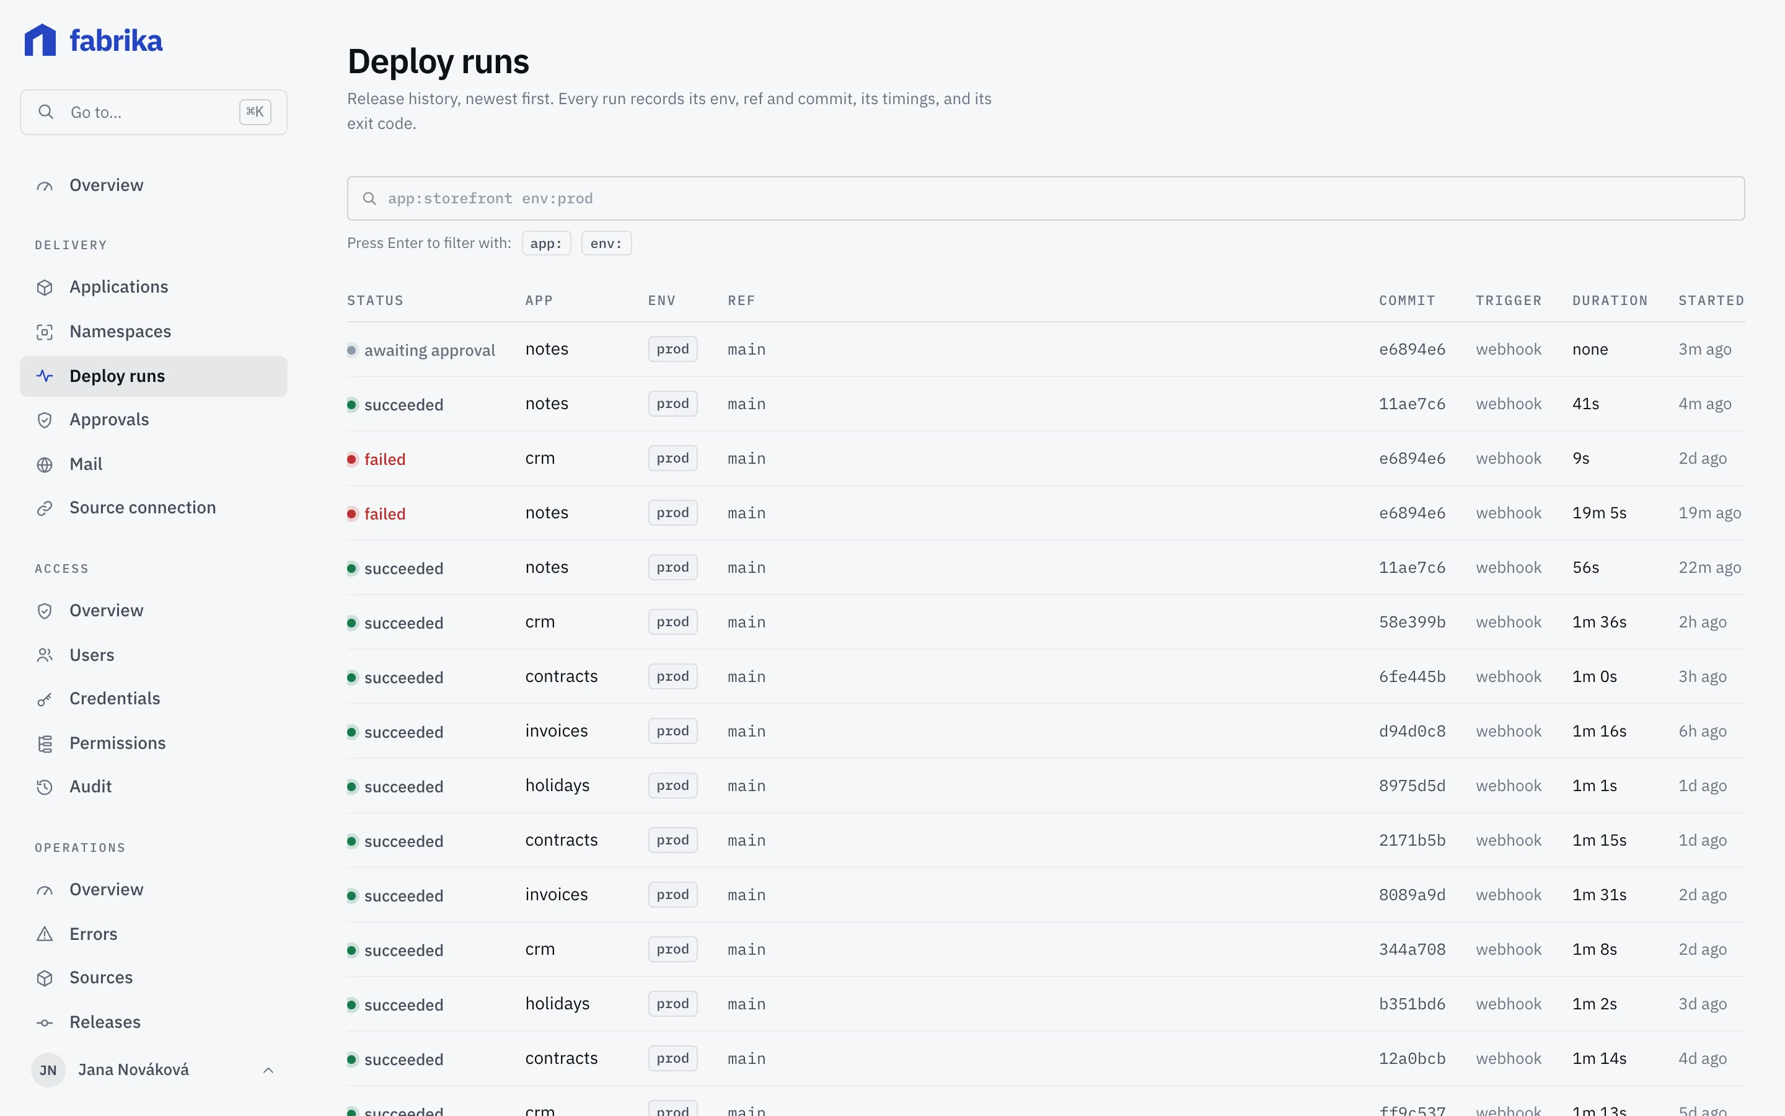
Task: Select the failed crm run status
Action: [376, 459]
